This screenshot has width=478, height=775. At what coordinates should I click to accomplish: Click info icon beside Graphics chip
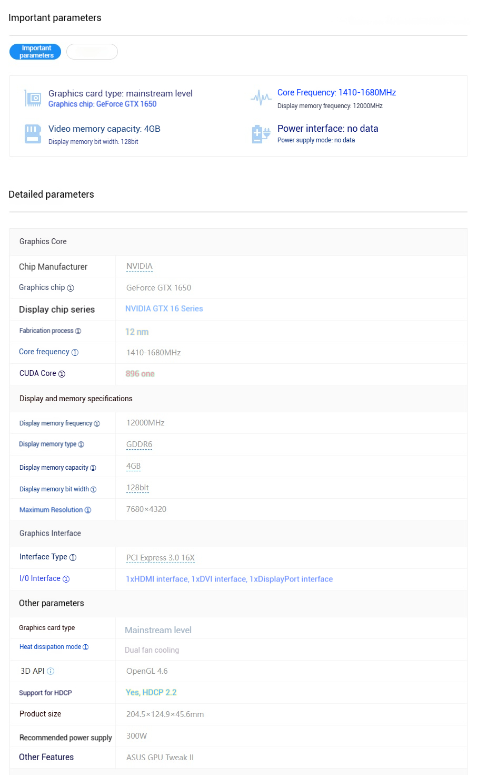[71, 288]
